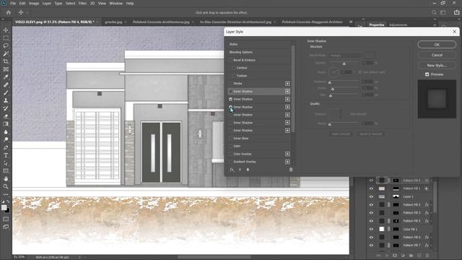Click the Home icon in options bar
The width and height of the screenshot is (462, 260).
[8, 12]
